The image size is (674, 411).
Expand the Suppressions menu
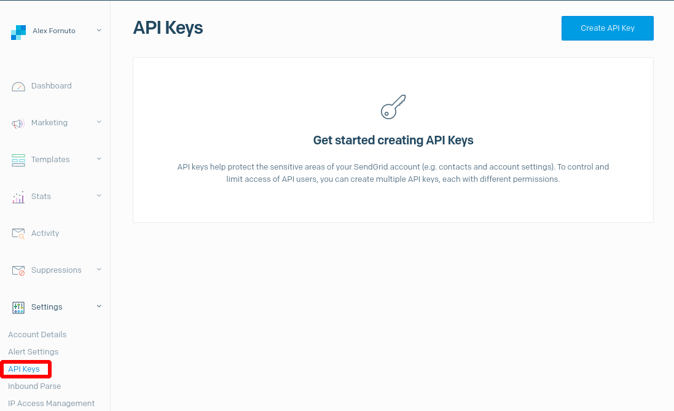coord(99,270)
